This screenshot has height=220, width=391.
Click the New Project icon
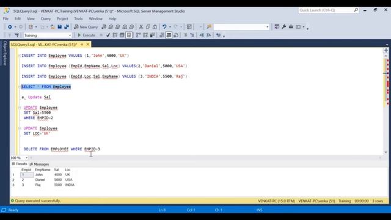pyautogui.click(x=31, y=27)
